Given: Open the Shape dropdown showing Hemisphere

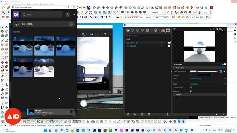Looking at the screenshot, I should pos(208,84).
